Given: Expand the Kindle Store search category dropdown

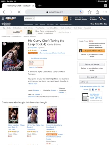Looking at the screenshot, I should 29,19.
